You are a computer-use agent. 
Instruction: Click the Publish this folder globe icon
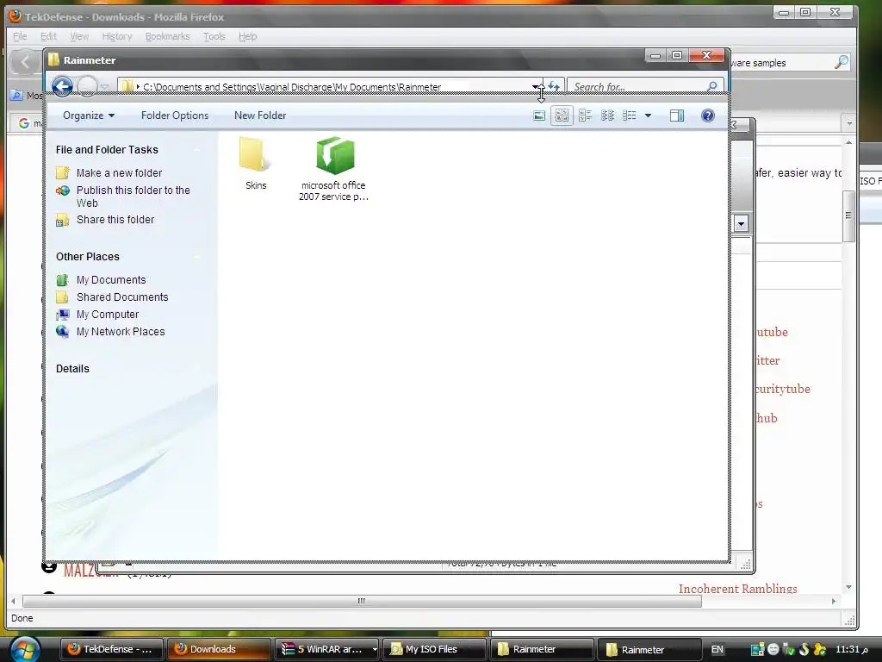point(62,190)
